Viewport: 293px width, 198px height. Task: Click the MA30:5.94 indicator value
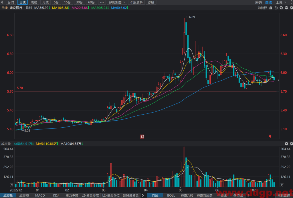point(100,8)
